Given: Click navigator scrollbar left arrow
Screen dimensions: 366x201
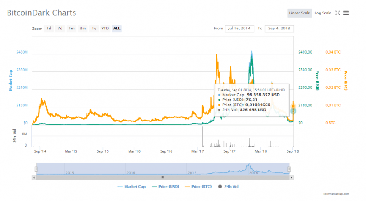Looking at the screenshot, I should pos(34,177).
